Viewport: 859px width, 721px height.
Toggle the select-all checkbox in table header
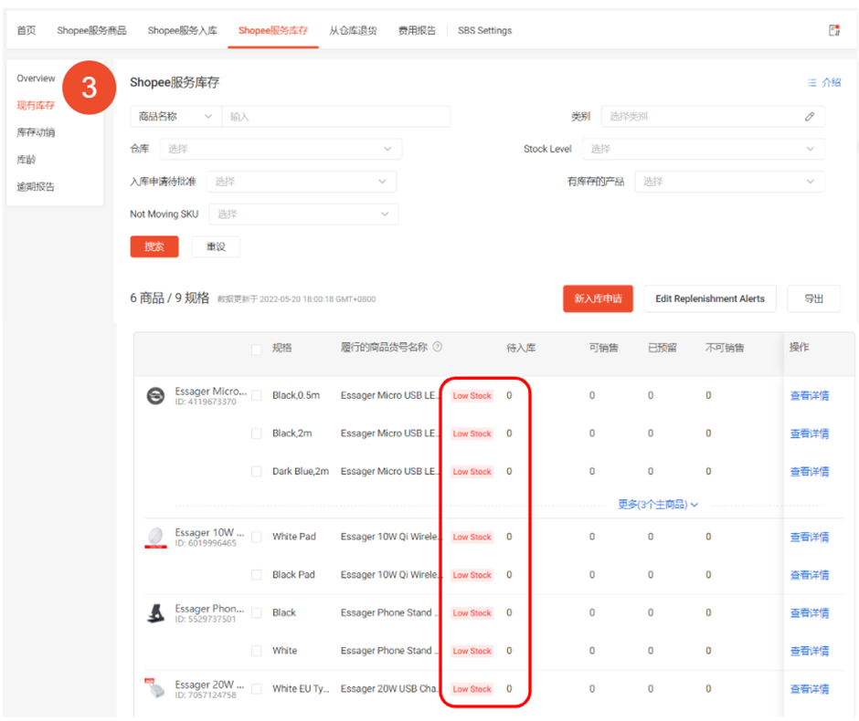pos(257,350)
